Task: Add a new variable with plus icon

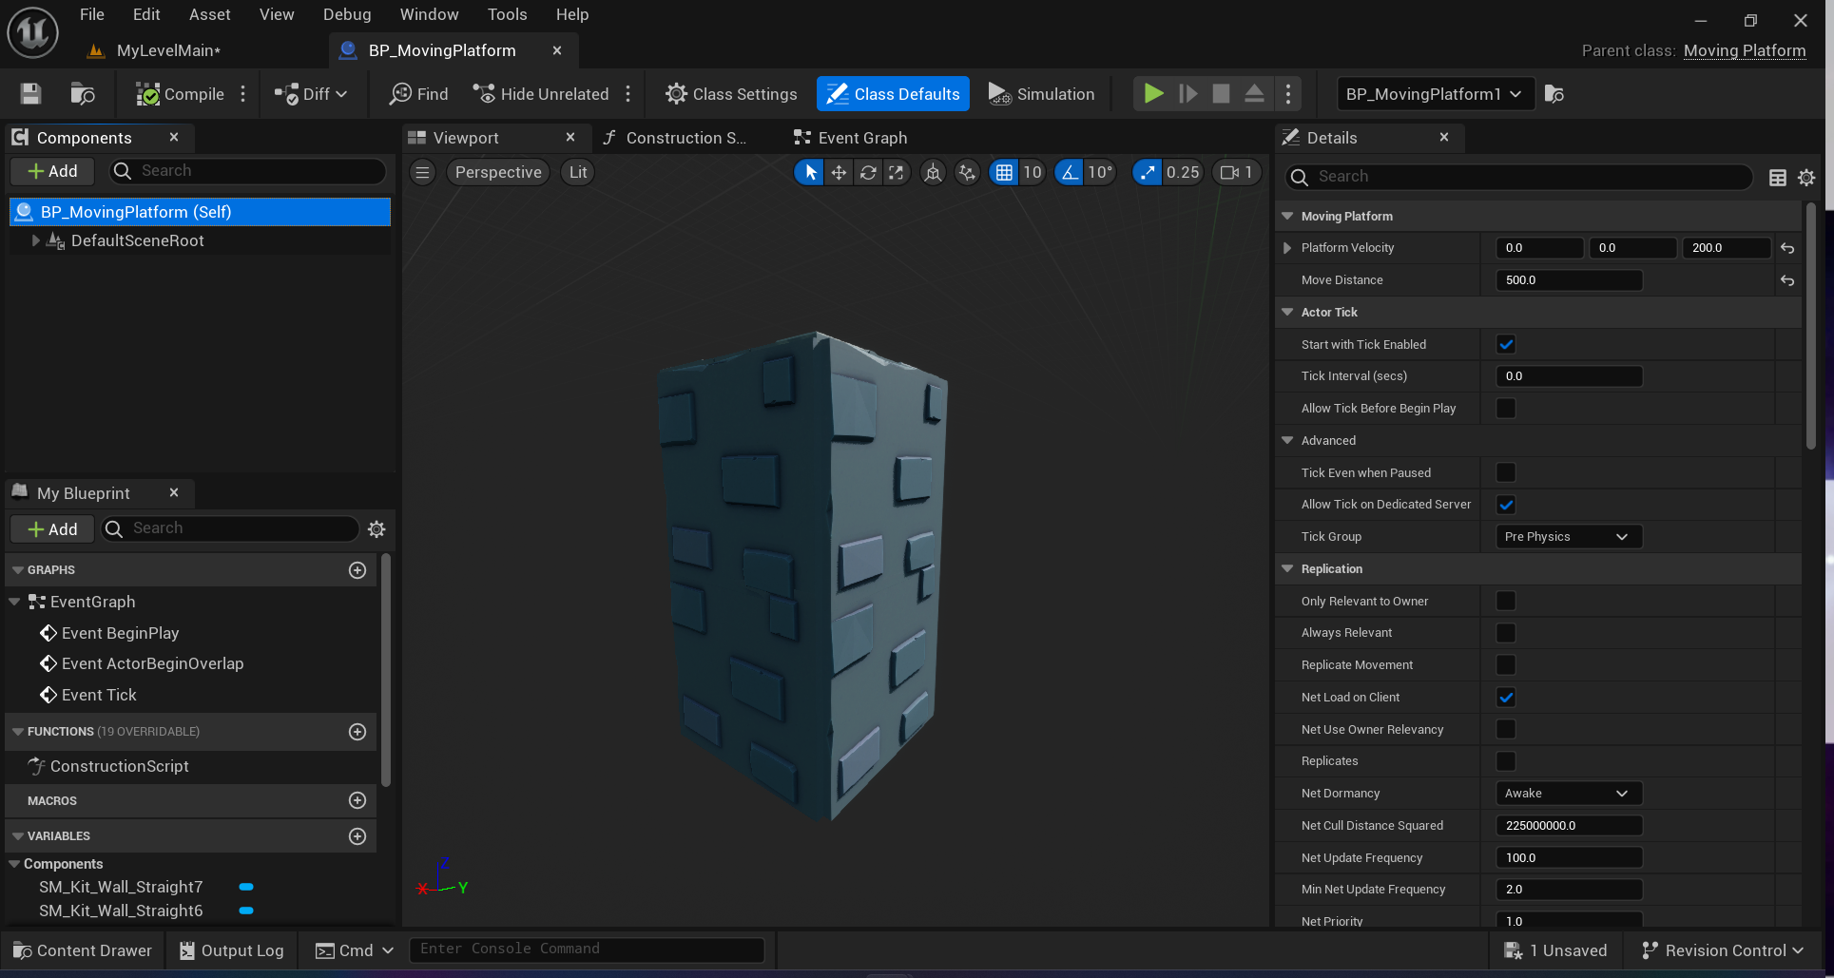Action: click(357, 836)
